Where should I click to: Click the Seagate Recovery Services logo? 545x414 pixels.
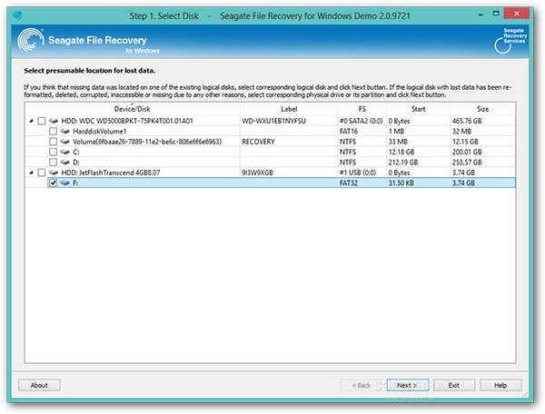510,41
